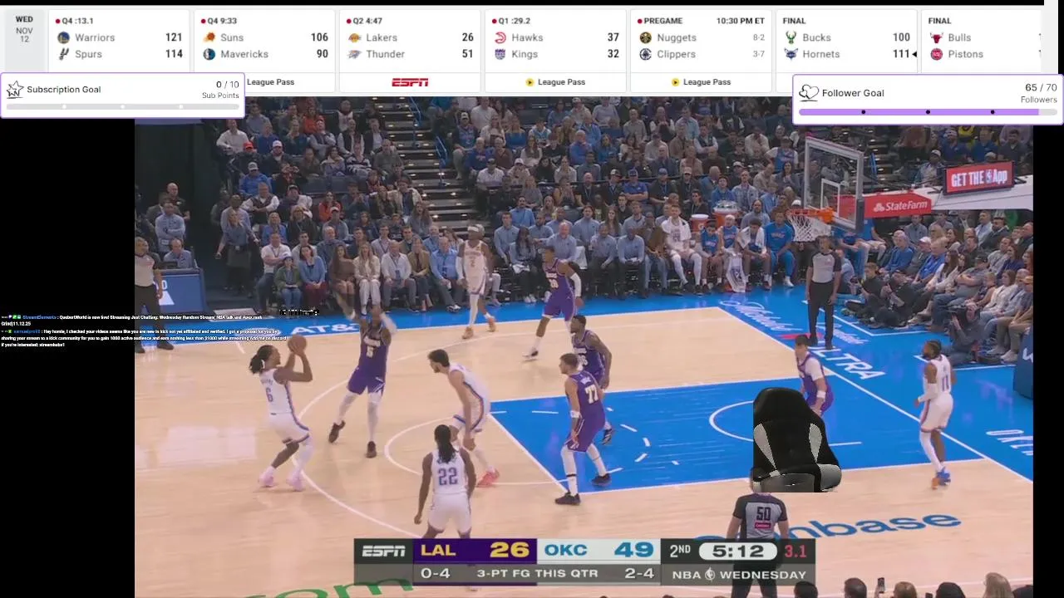
Task: Open ESPN link under Lakers–Thunder game
Action: [410, 82]
